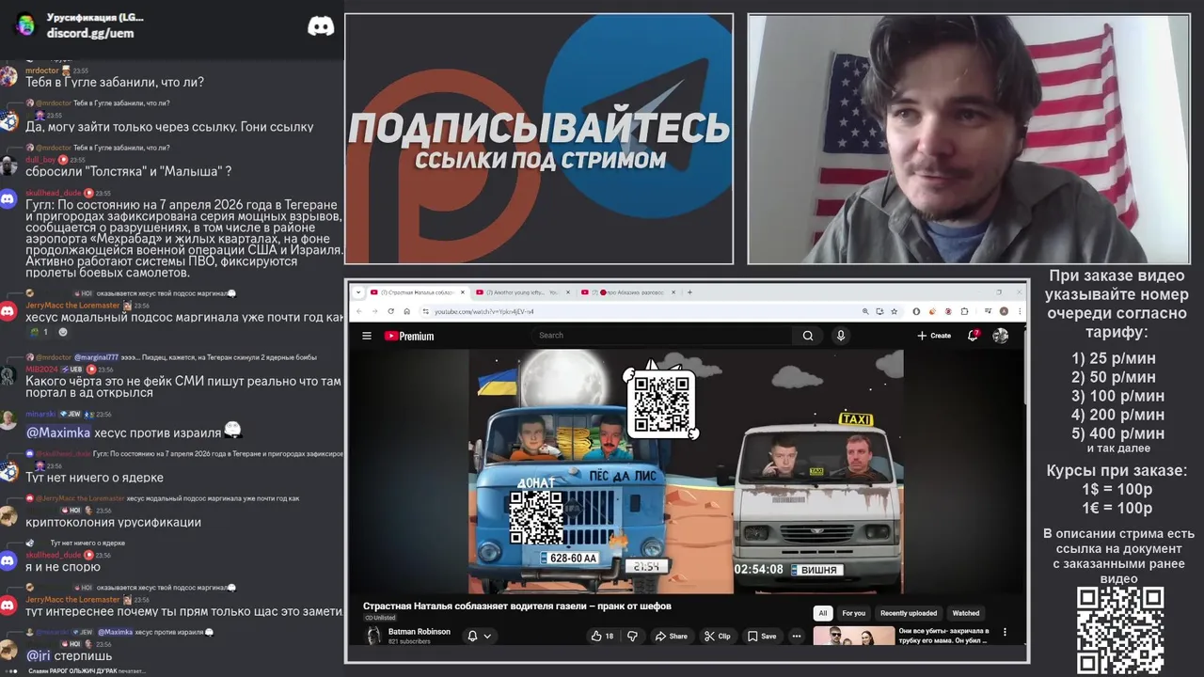
Task: Click the YouTube video player area
Action: pos(686,472)
